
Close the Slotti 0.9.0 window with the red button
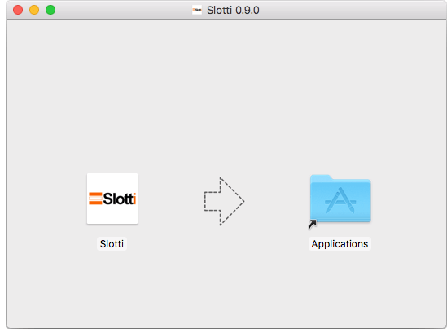tap(18, 10)
